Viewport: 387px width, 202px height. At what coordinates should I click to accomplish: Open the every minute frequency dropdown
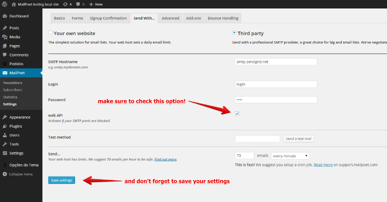[290, 156]
